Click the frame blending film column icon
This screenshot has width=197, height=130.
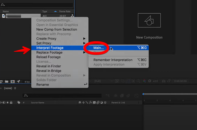coord(94,103)
